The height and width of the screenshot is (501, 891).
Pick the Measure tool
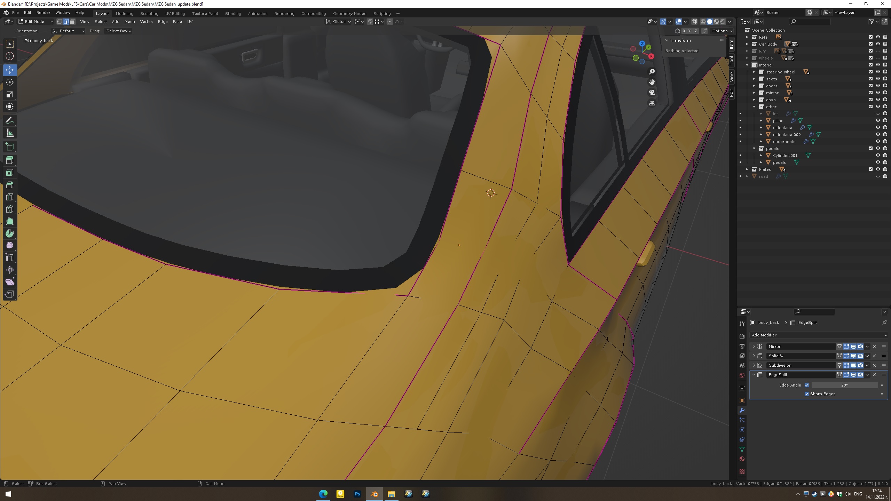tap(10, 133)
